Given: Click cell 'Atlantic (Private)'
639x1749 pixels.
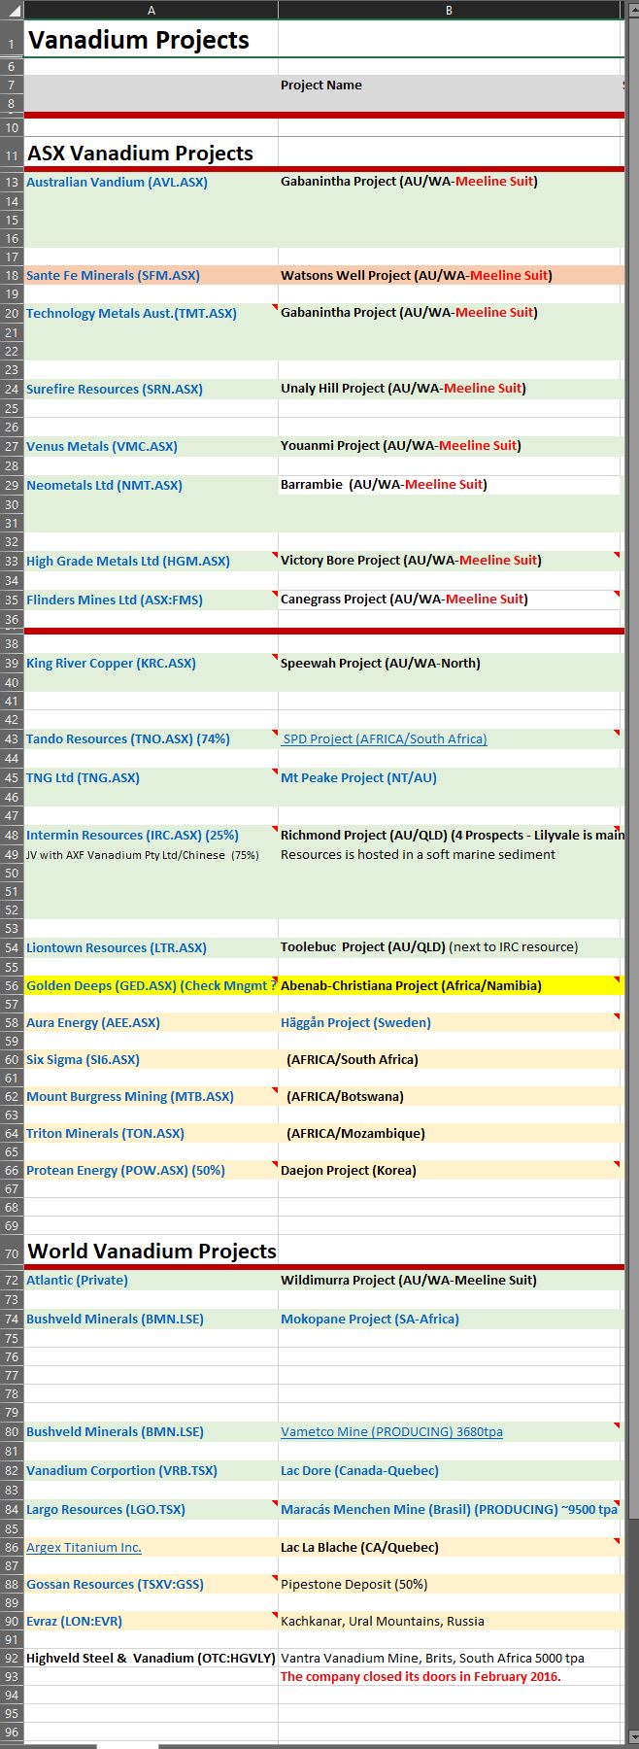Looking at the screenshot, I should pyautogui.click(x=151, y=1280).
